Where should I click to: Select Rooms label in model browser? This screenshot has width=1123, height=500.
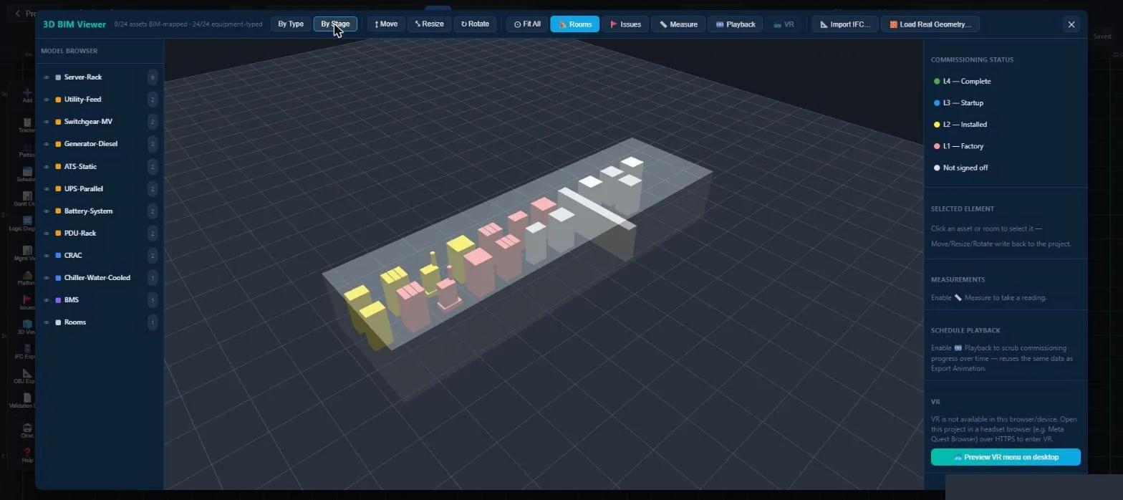(x=75, y=322)
